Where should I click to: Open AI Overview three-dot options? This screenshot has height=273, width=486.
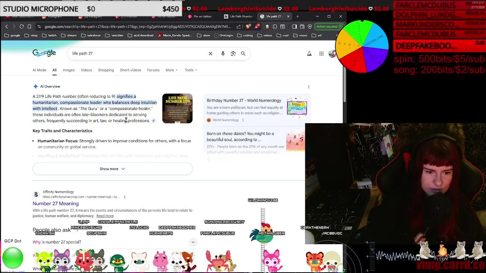click(309, 86)
